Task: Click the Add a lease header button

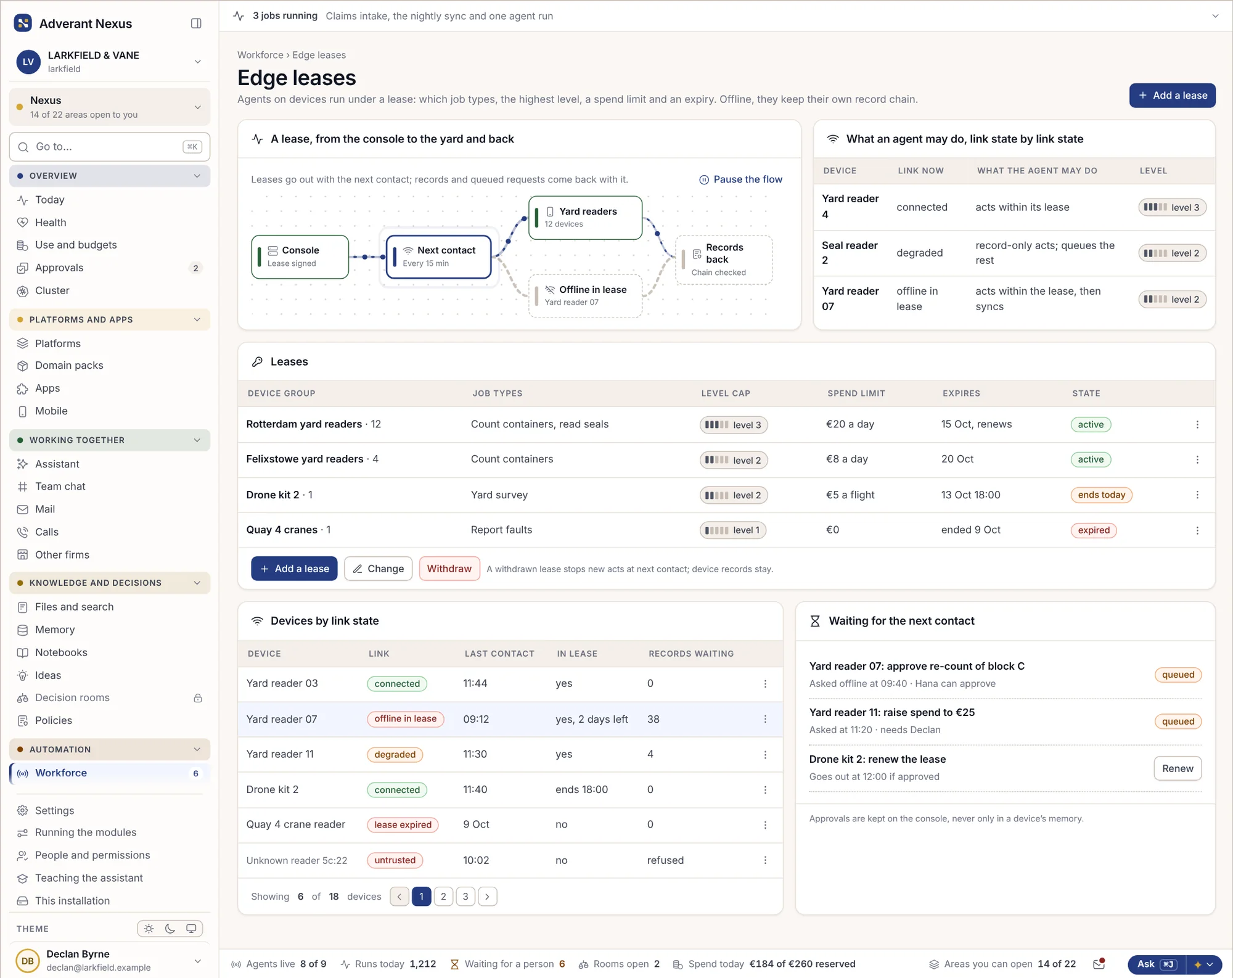Action: click(x=1172, y=96)
